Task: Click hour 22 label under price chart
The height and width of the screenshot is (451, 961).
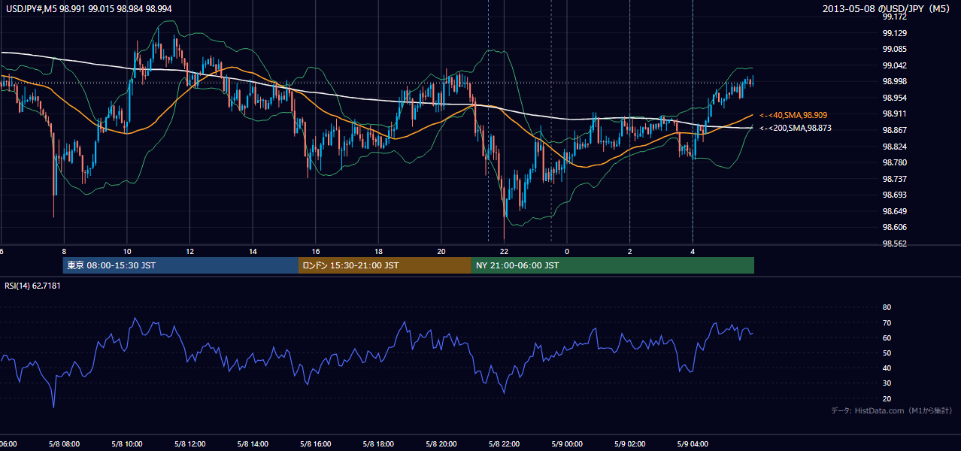Action: coord(505,251)
